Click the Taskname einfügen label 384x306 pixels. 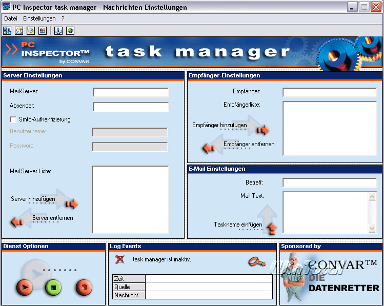click(x=238, y=225)
